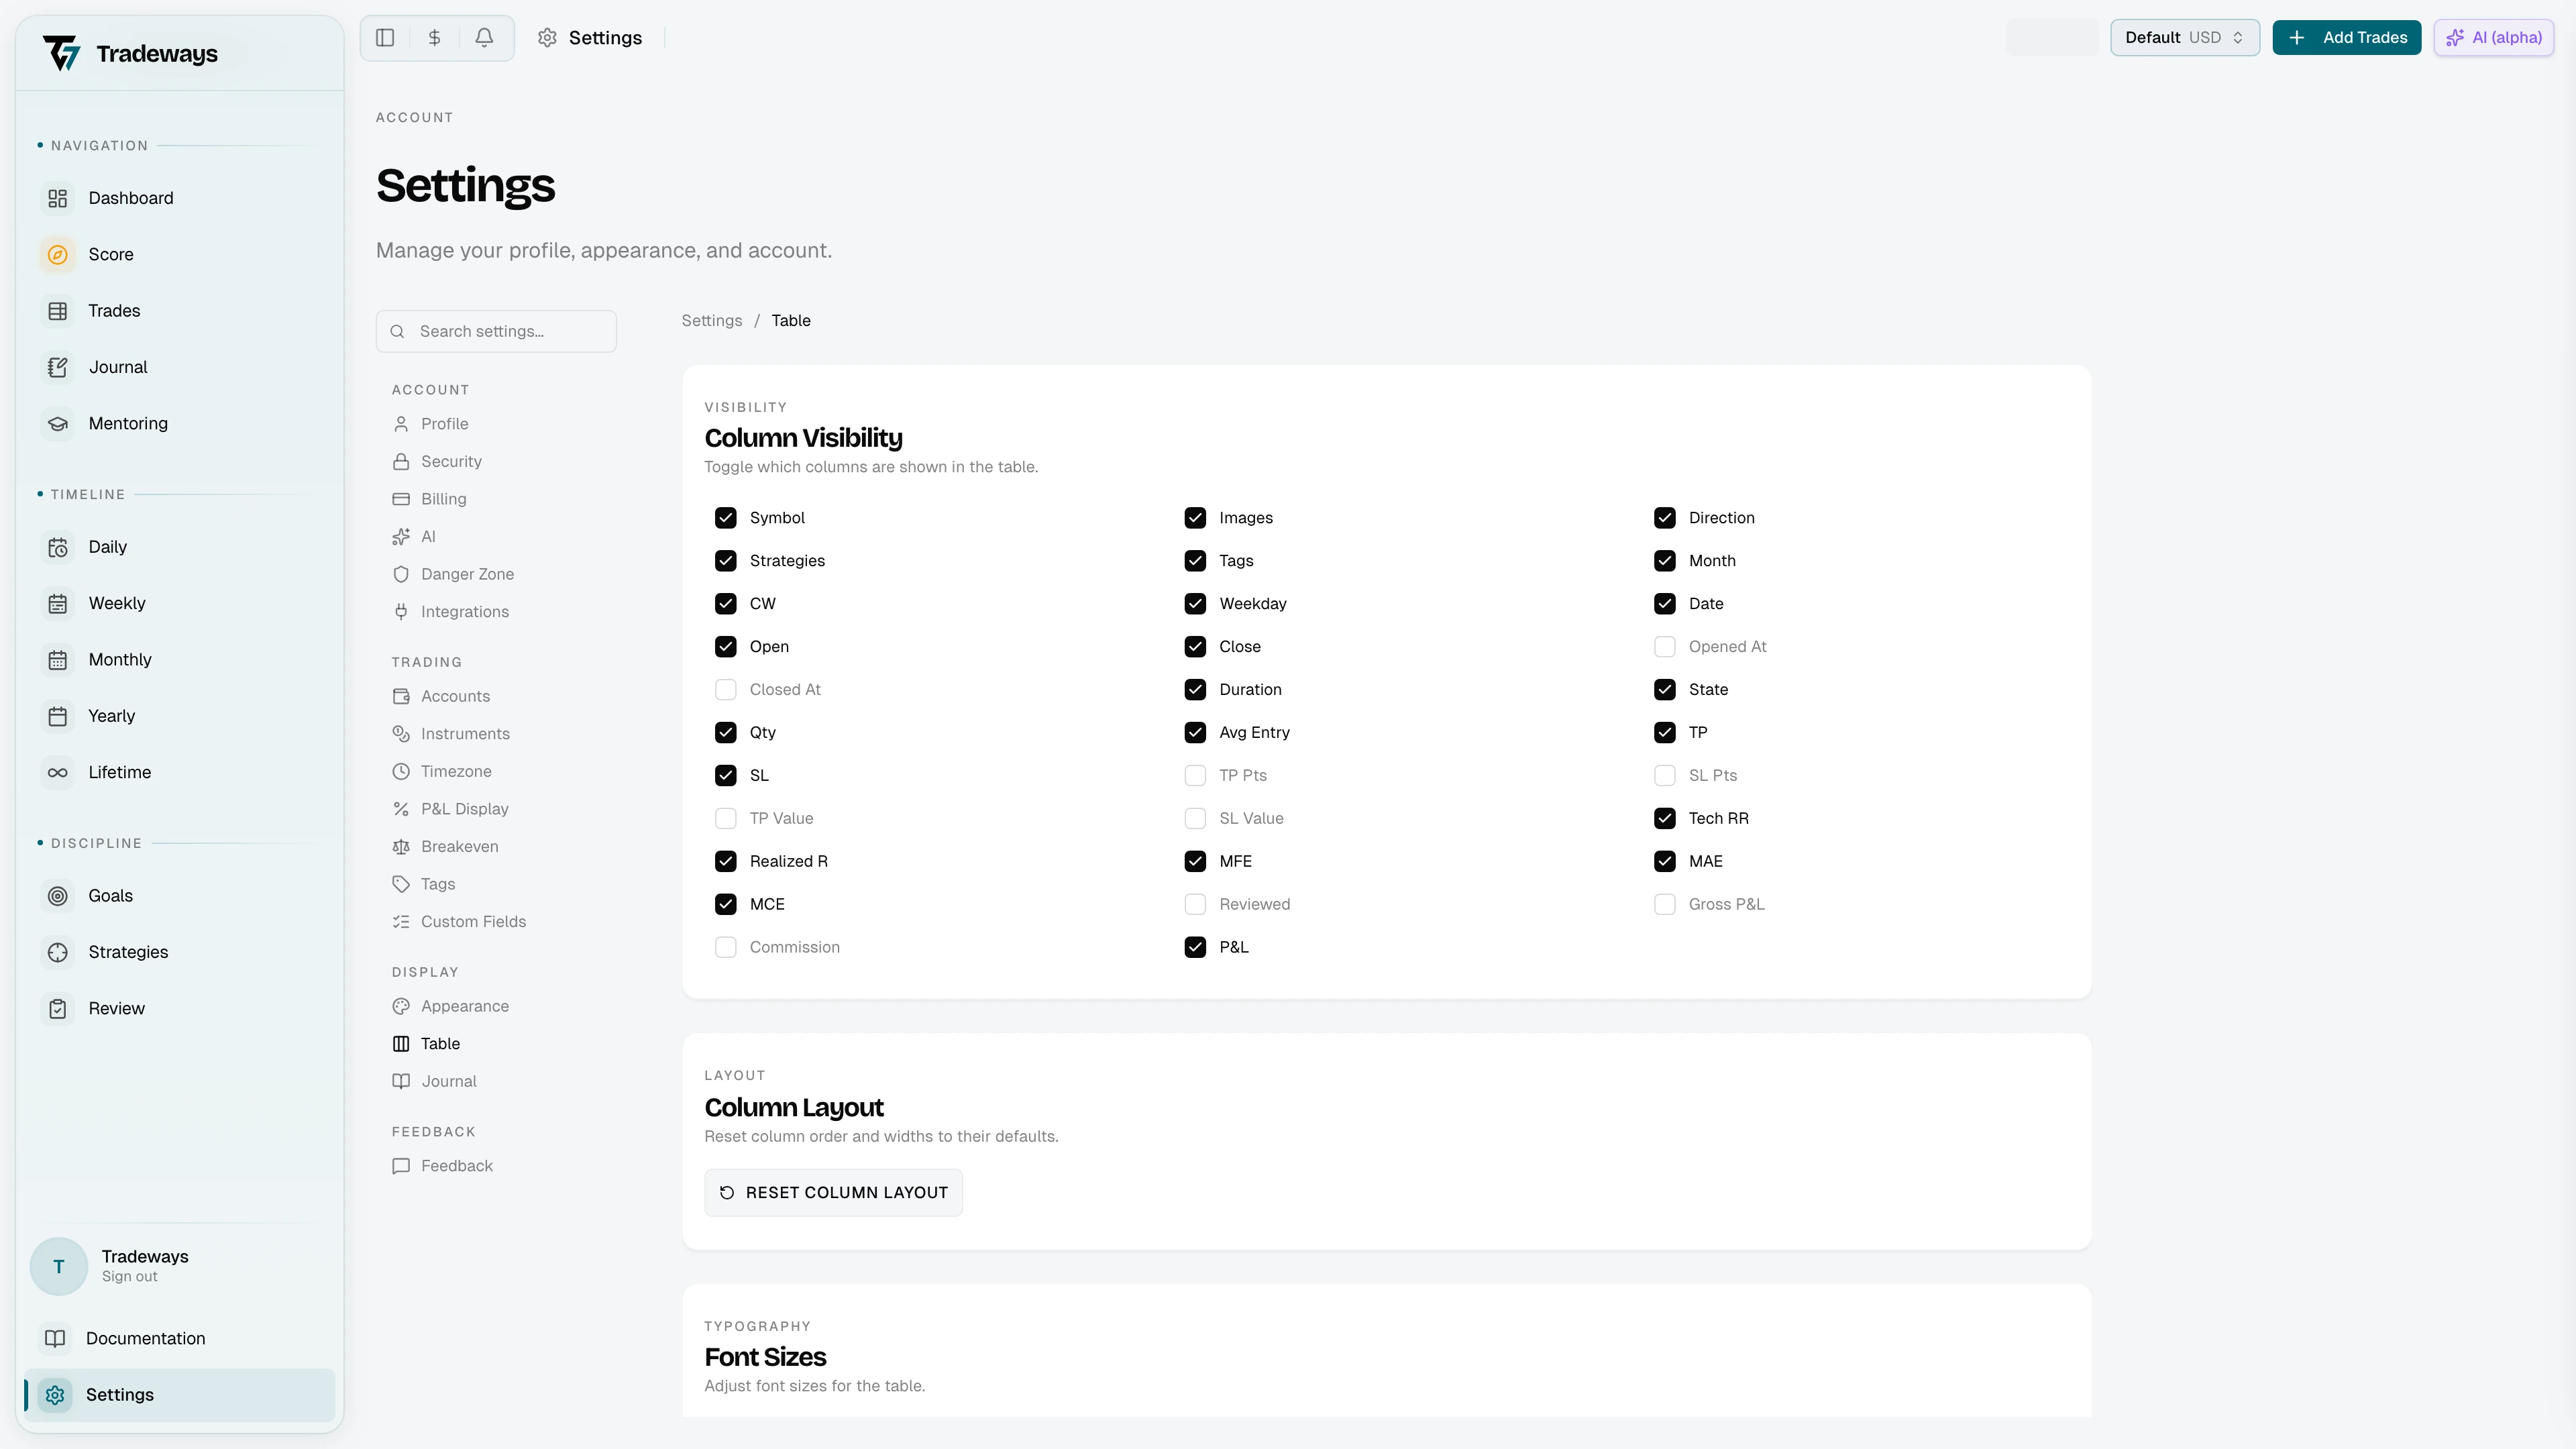Uncheck the P&L column checkbox
2576x1449 pixels.
click(x=1195, y=948)
